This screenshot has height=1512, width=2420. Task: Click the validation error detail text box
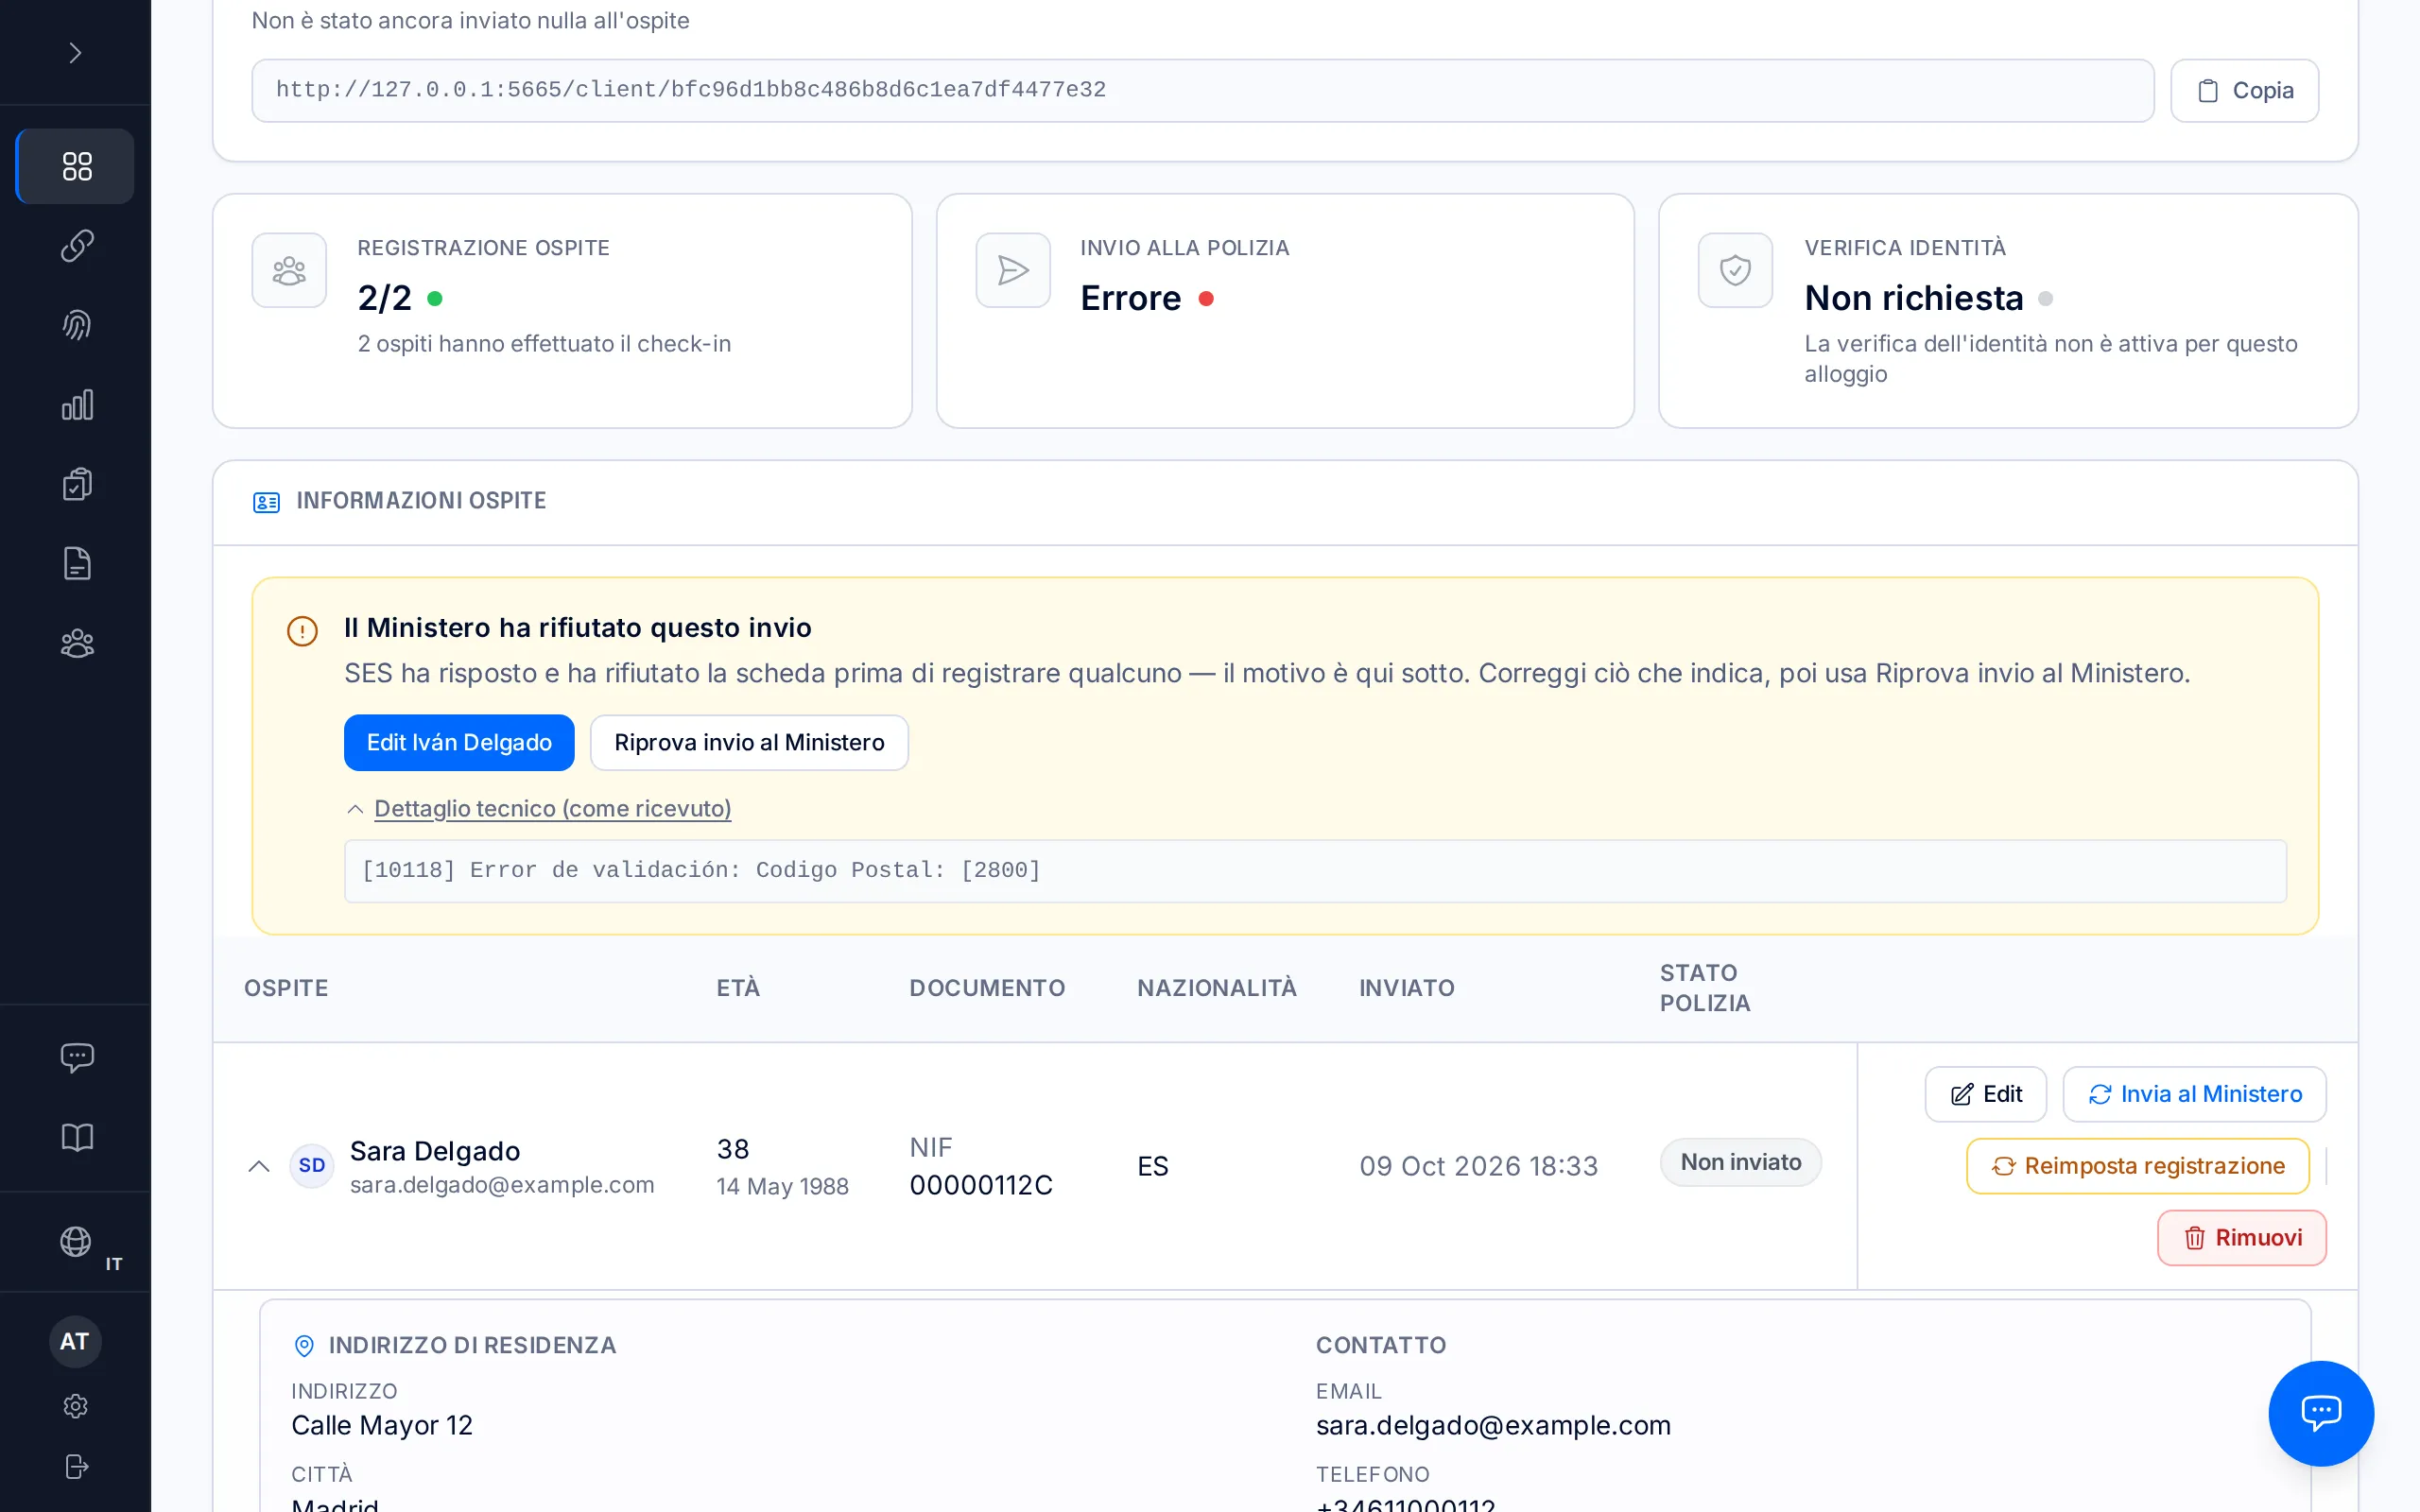1315,871
